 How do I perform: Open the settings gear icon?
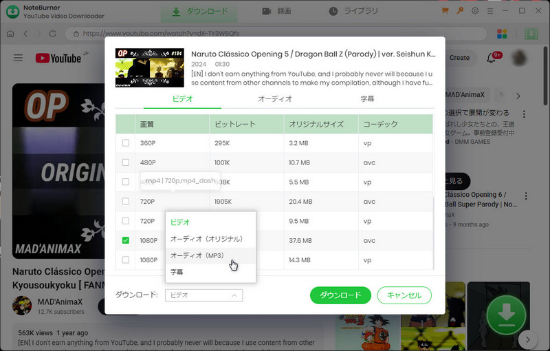[475, 11]
